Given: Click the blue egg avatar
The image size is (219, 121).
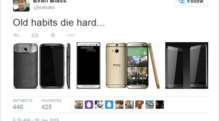Looking at the screenshot, I should click(x=109, y=105).
